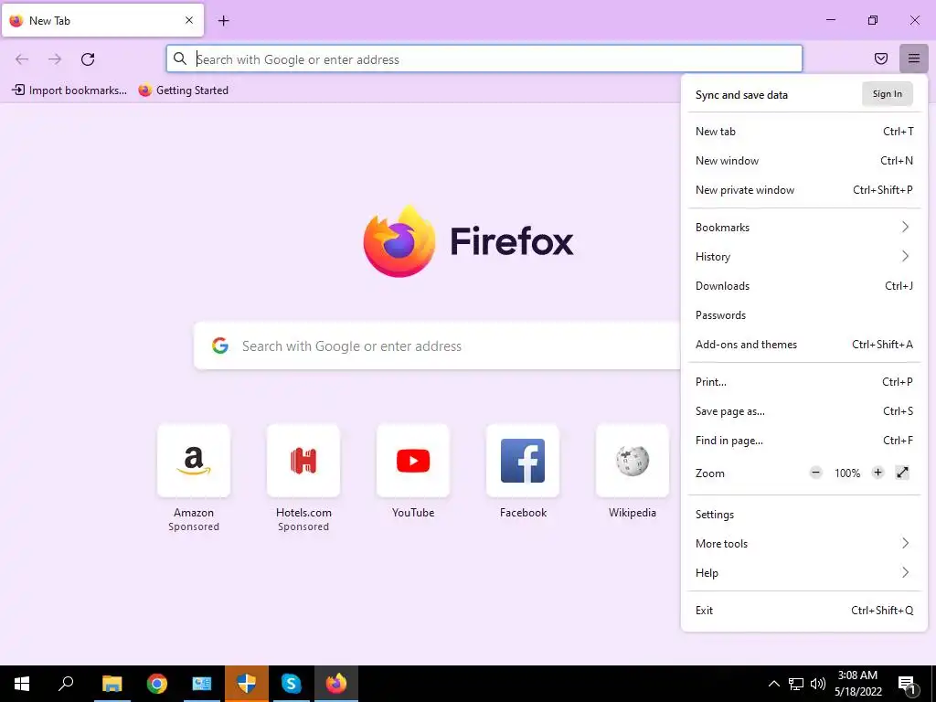Open File Explorer from taskbar
This screenshot has height=702, width=936.
(x=112, y=684)
